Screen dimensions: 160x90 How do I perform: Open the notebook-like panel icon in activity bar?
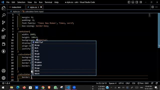(x=3, y=44)
